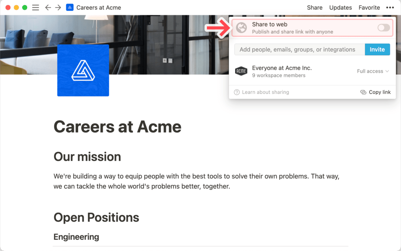Open the sidebar hamburger menu
This screenshot has width=401, height=251.
coord(36,8)
